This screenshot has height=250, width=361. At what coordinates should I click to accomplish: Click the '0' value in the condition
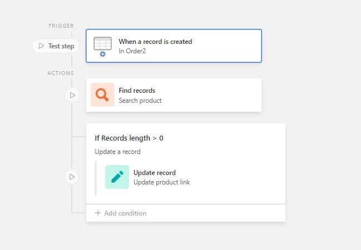161,138
